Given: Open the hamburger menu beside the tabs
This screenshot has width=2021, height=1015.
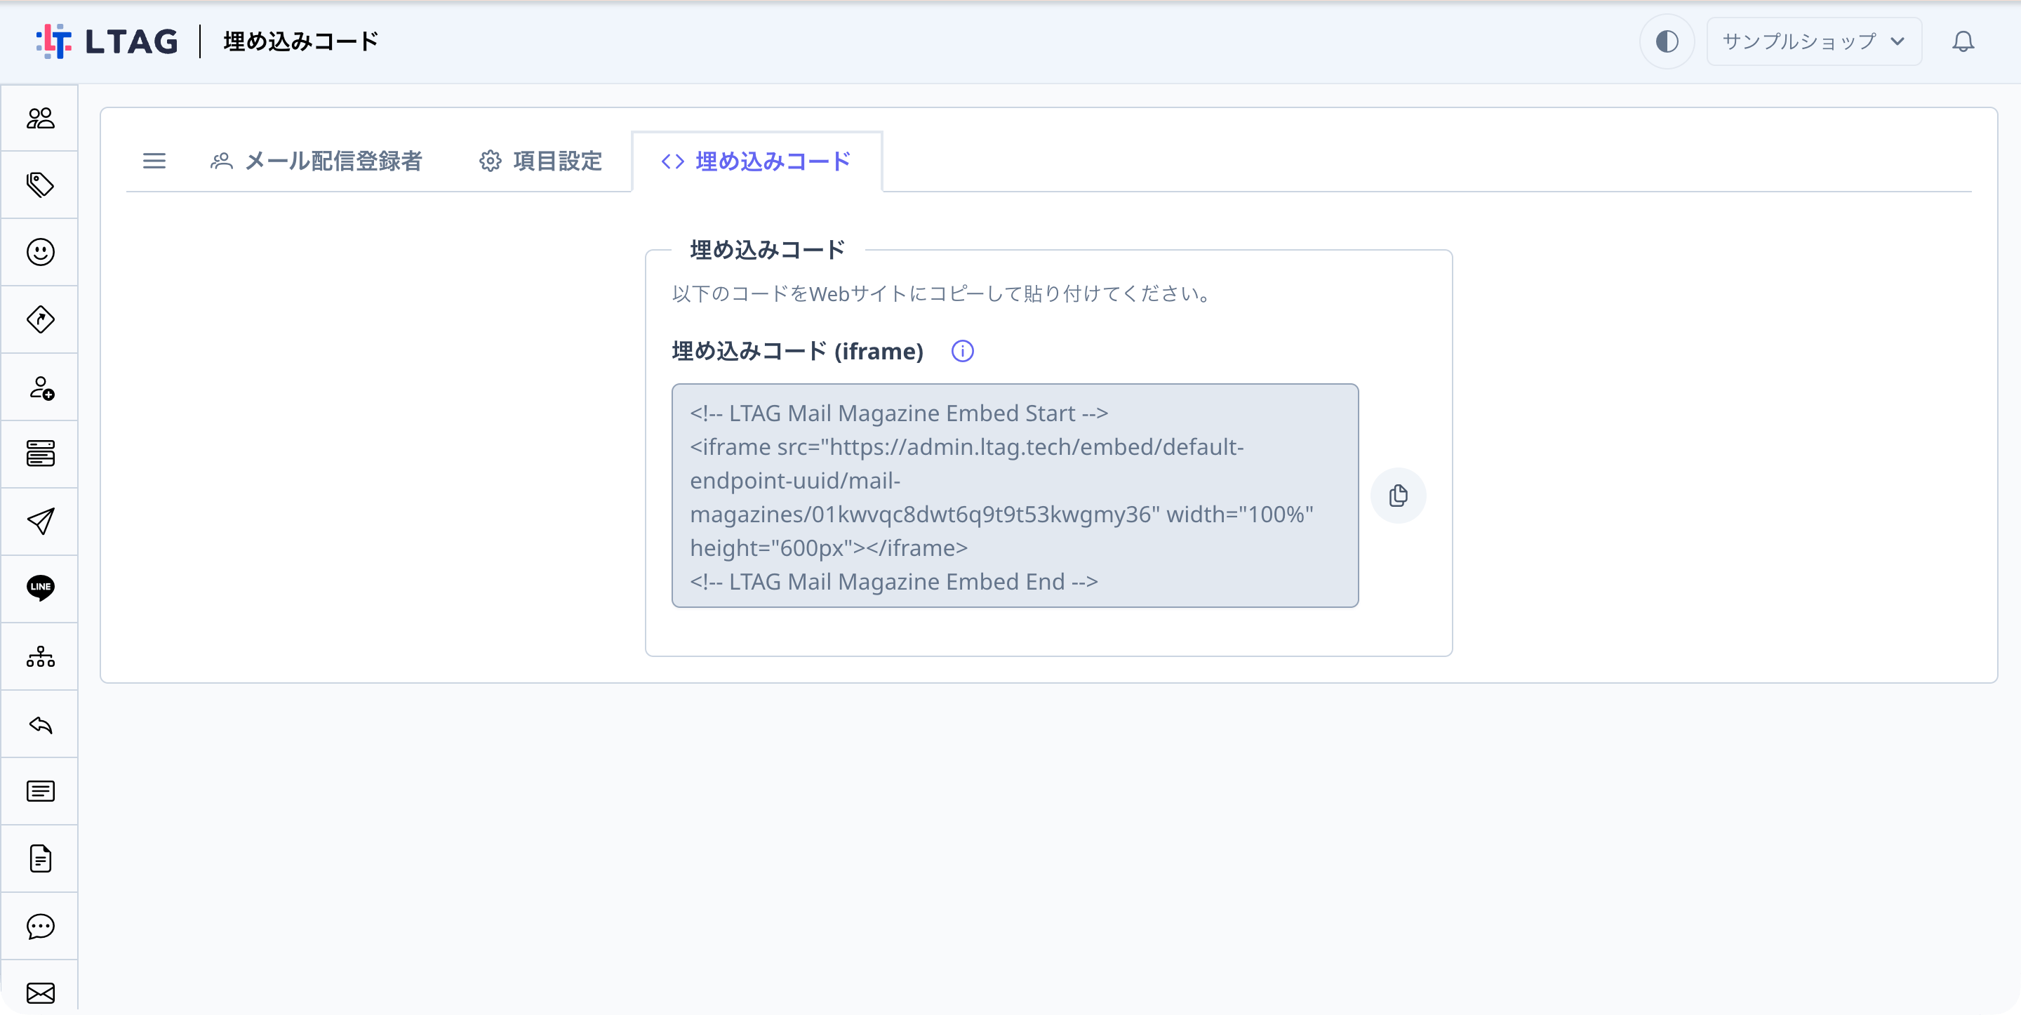Looking at the screenshot, I should point(154,161).
